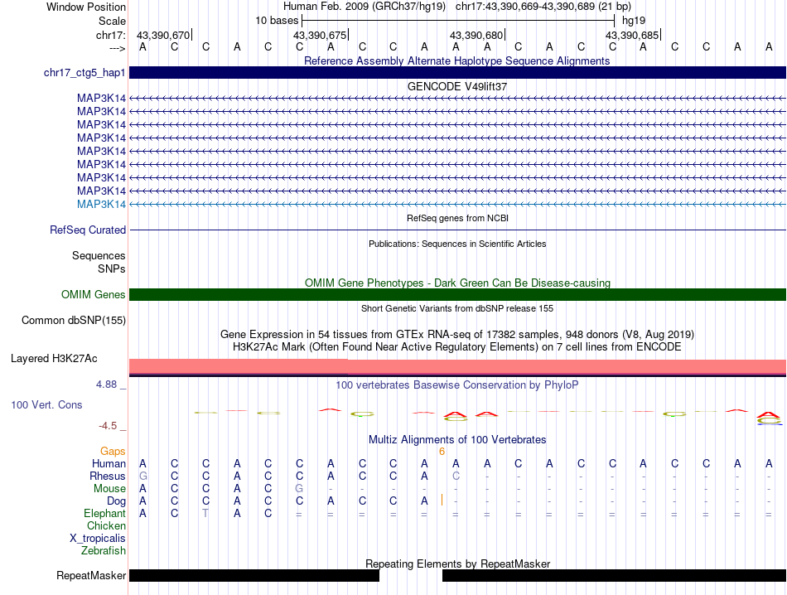Image resolution: width=787 pixels, height=595 pixels.
Task: Open 100 vertebrates Basewise Conservation by PhyloP
Action: 456,385
